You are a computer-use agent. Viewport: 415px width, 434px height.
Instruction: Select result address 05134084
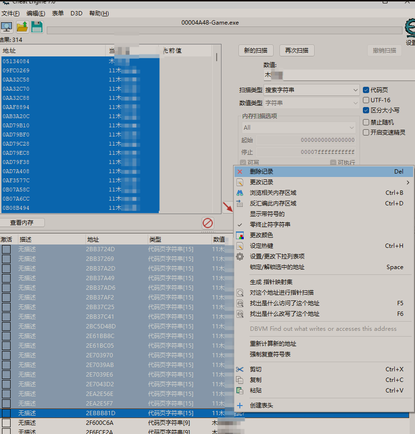coord(80,61)
